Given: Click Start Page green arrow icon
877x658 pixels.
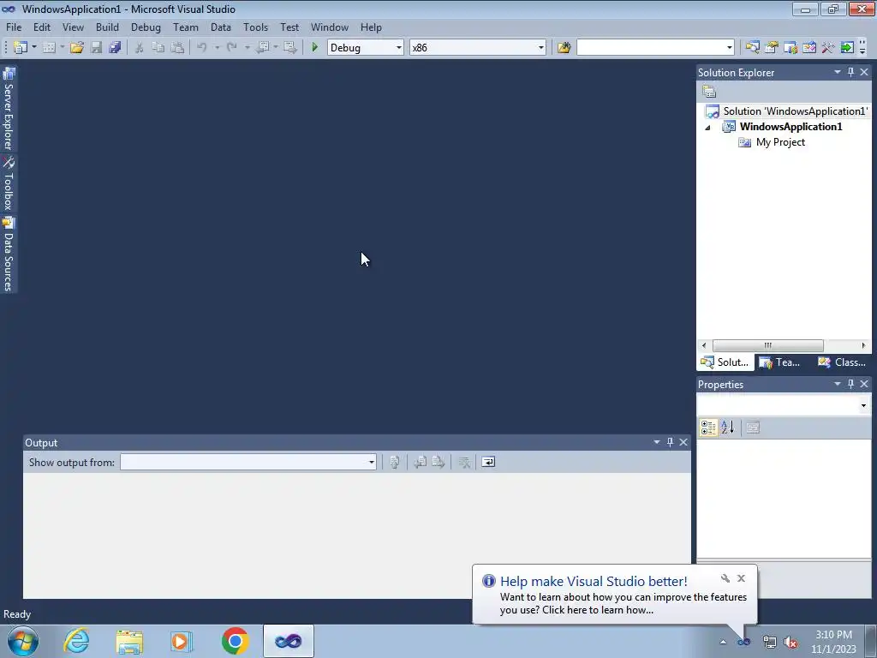Looking at the screenshot, I should 847,48.
